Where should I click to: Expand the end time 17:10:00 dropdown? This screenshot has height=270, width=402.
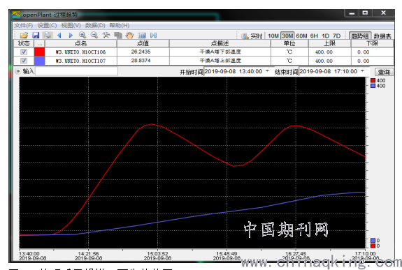(362, 71)
